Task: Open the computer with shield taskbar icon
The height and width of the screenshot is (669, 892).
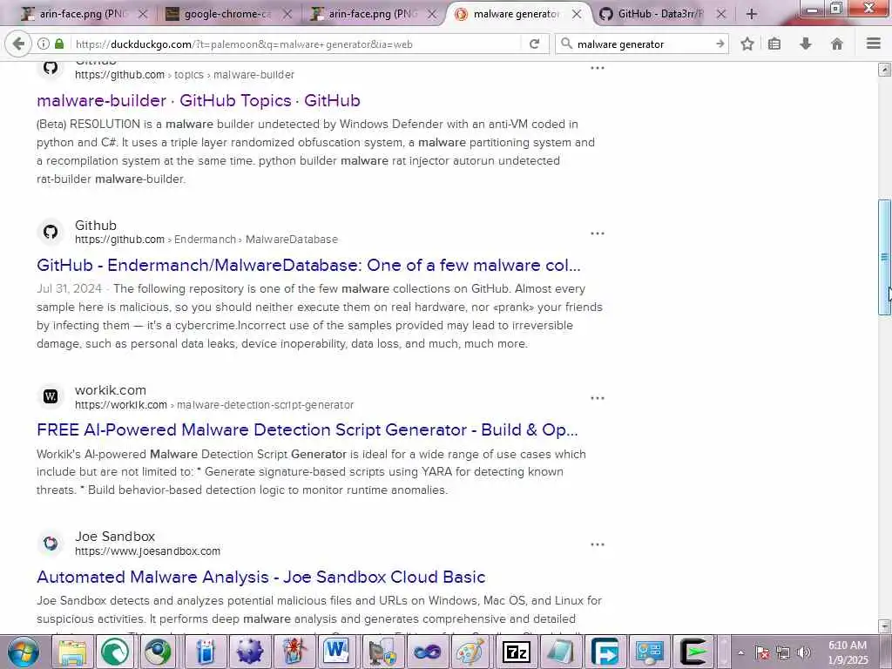Action: tap(383, 652)
